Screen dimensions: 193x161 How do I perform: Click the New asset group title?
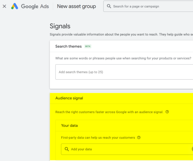coord(76,6)
